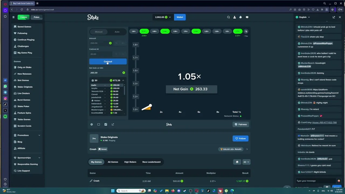
Task: Click the bet Amount input field
Action: (x=101, y=43)
